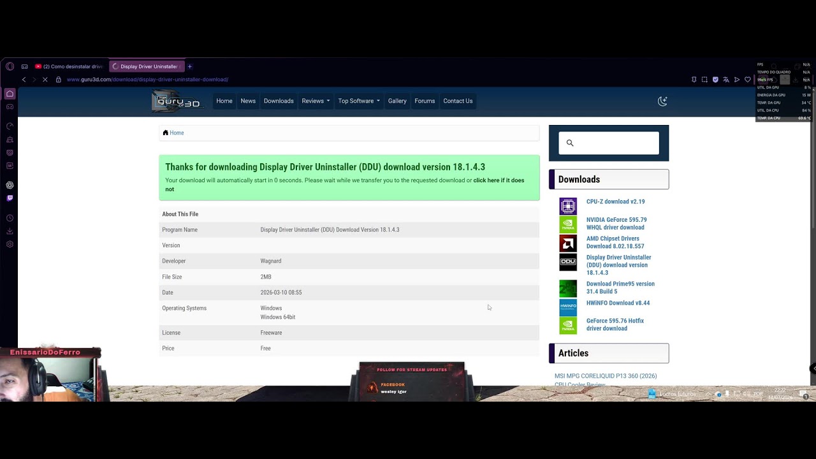Screen dimensions: 816x459
Task: Toggle the night mode moon icon
Action: pyautogui.click(x=662, y=101)
